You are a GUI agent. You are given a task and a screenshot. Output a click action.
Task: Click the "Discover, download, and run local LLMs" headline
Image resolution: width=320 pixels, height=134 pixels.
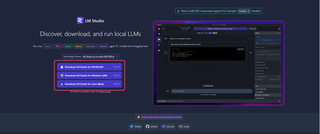tap(91, 34)
